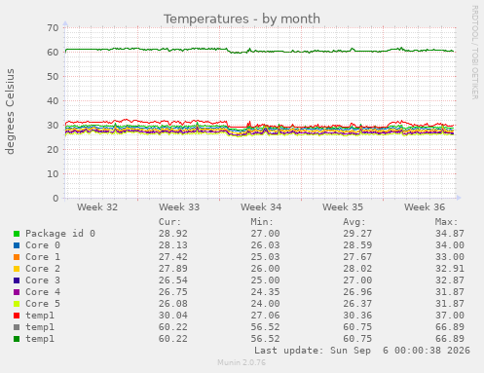Click the green Package id 0 legend swatch
This screenshot has width=484, height=373.
point(17,234)
